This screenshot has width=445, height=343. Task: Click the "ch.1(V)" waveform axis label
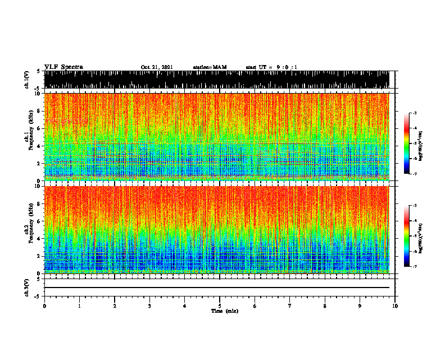click(x=27, y=80)
